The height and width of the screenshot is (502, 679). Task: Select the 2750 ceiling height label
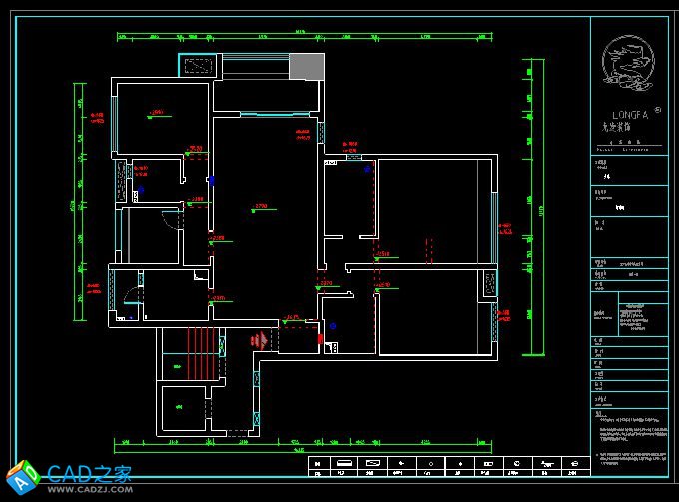pos(261,207)
